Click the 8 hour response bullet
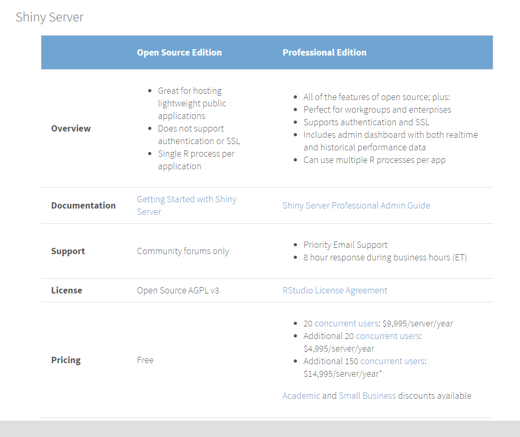Screen dimensions: 520x437 point(385,257)
